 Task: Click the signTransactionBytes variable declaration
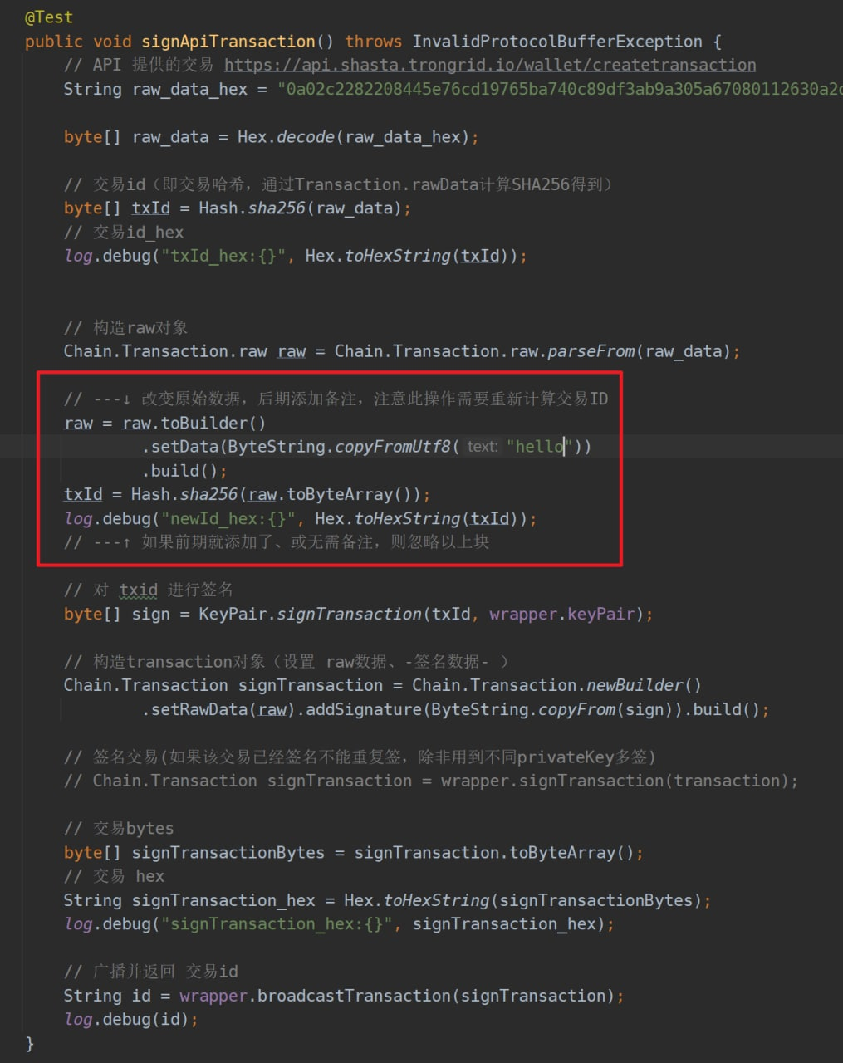[x=228, y=853]
